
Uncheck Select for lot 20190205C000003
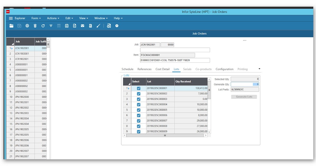(139, 99)
